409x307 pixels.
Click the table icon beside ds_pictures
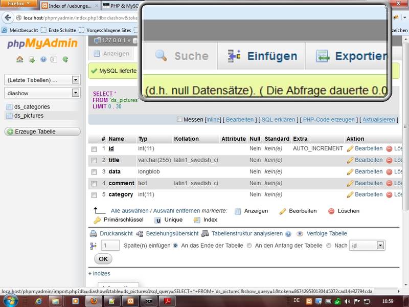tap(9, 116)
